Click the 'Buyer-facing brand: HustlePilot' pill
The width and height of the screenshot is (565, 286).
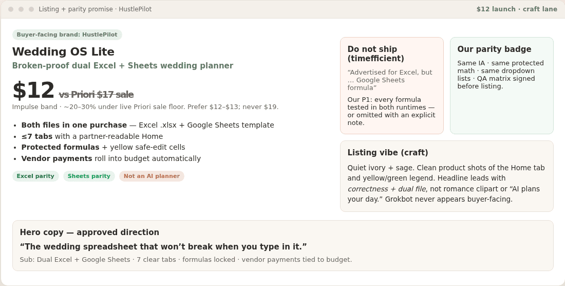[x=67, y=34]
